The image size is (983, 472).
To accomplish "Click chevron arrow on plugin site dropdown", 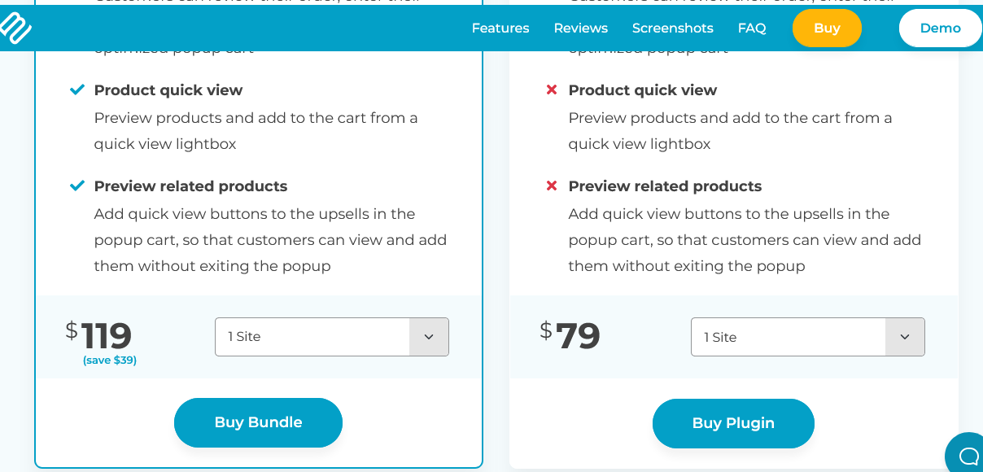I will tap(905, 337).
